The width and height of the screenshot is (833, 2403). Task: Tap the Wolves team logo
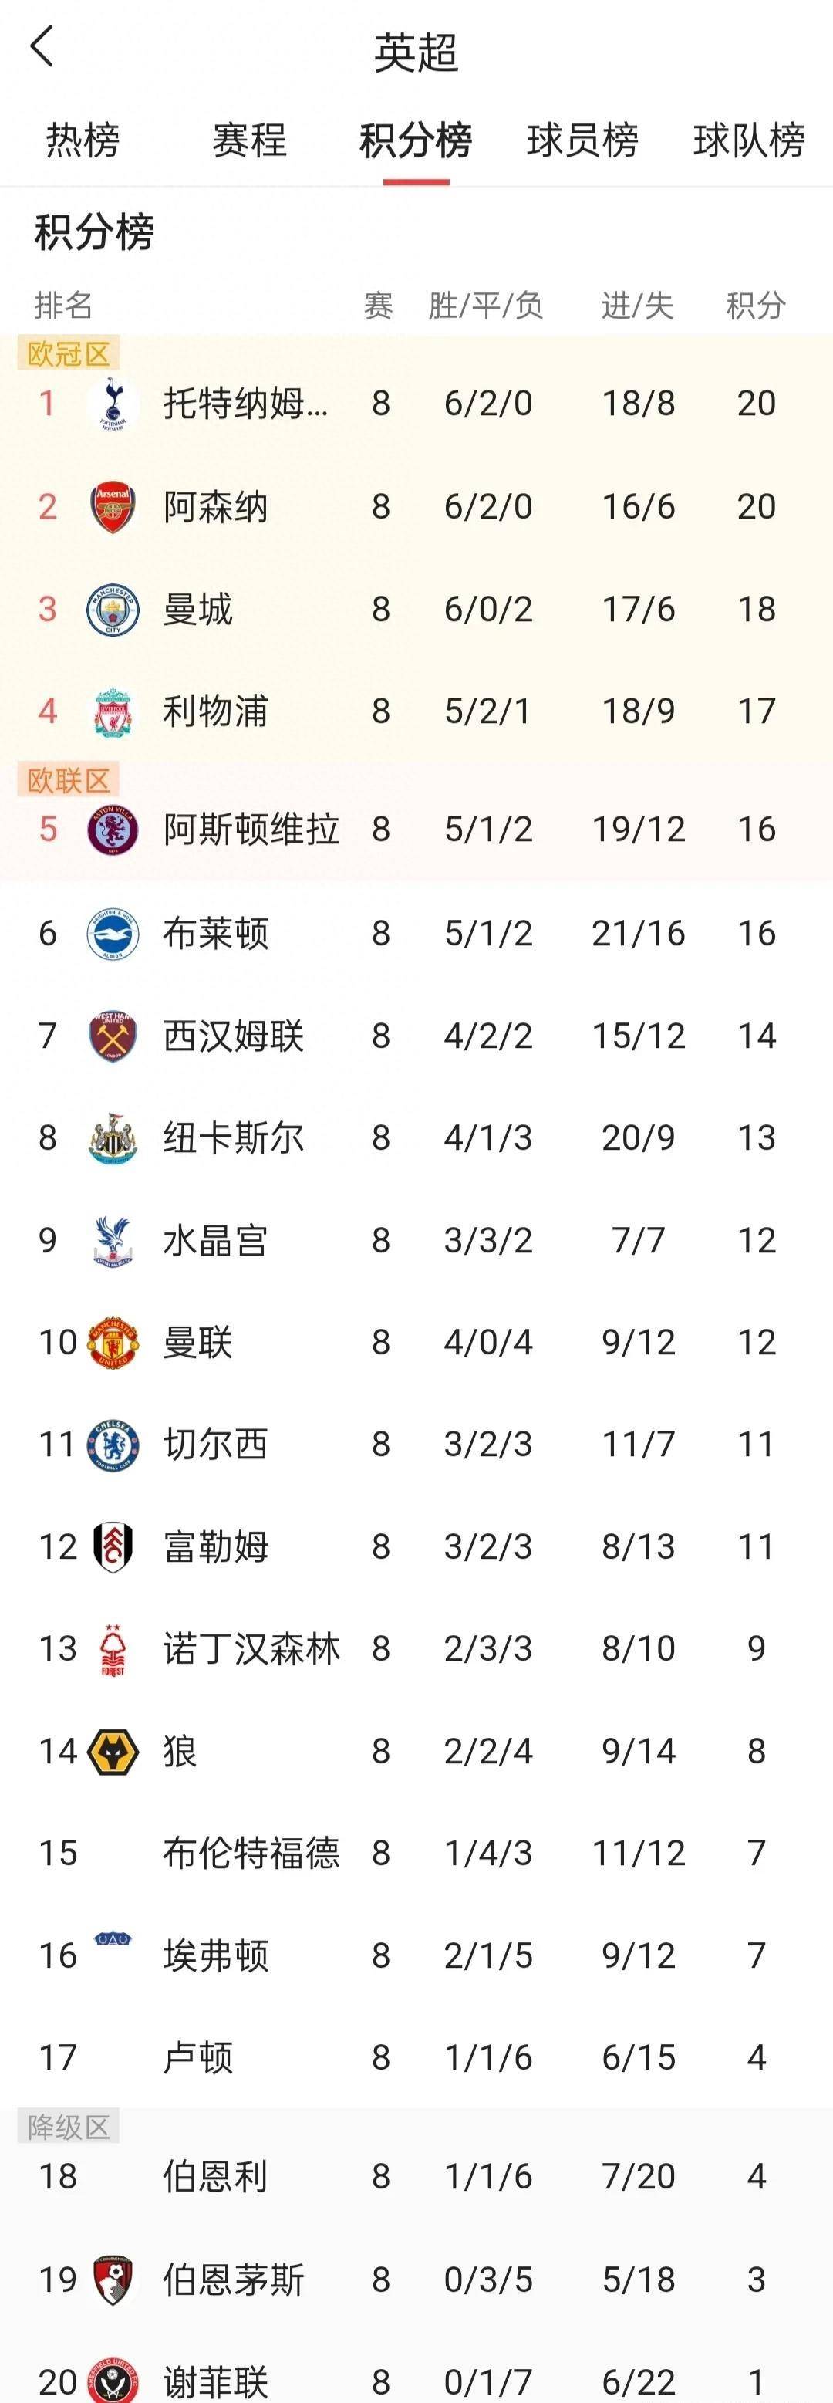(x=113, y=1751)
